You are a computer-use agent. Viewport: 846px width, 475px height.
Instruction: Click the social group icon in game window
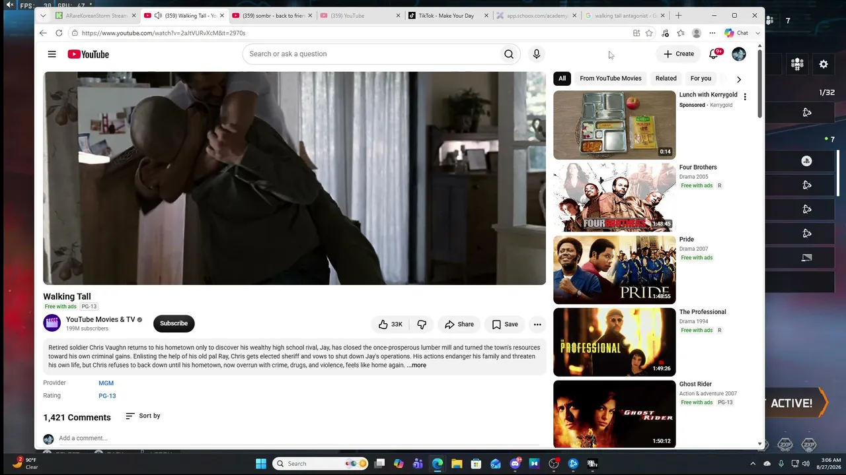click(797, 65)
